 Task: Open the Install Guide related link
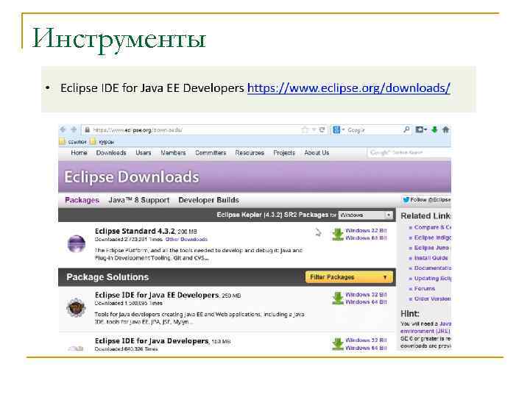click(431, 258)
